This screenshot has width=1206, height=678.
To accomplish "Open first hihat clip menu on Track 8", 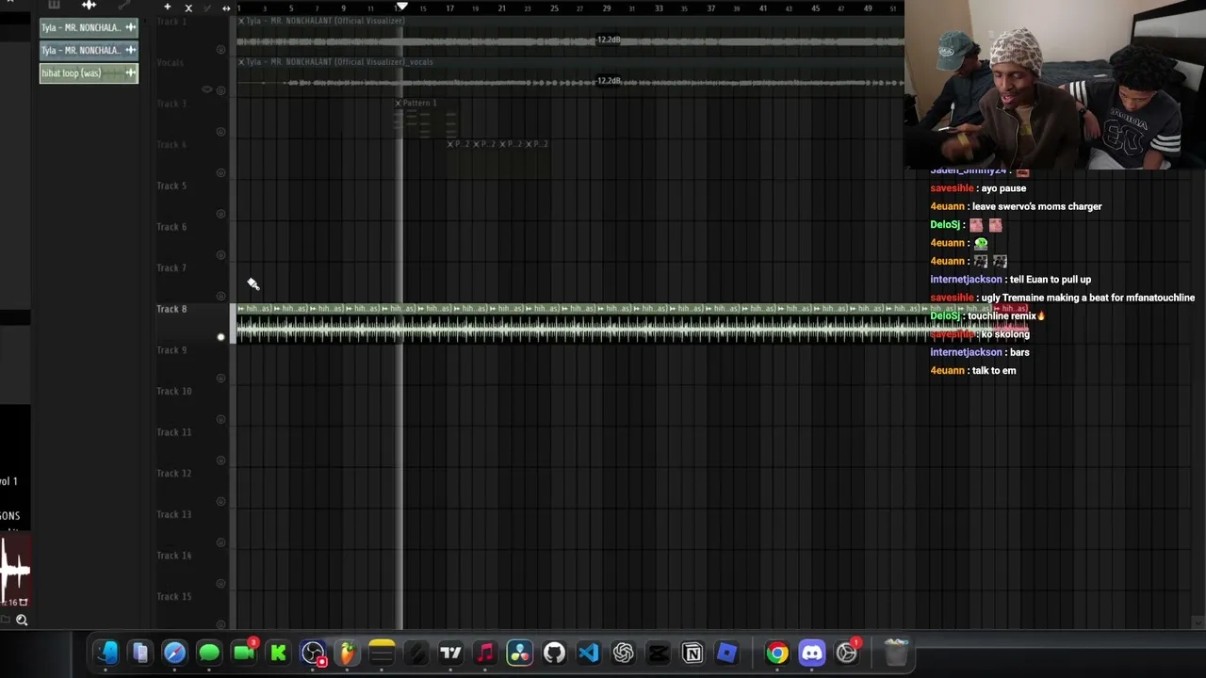I will coord(241,309).
